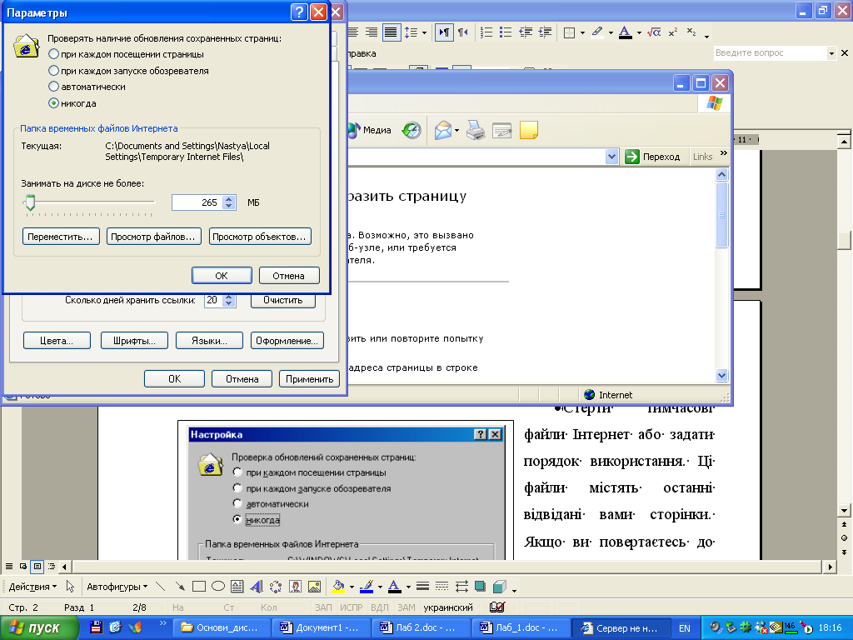The image size is (853, 640).
Task: Click the 3-D Style cube icon
Action: [500, 586]
